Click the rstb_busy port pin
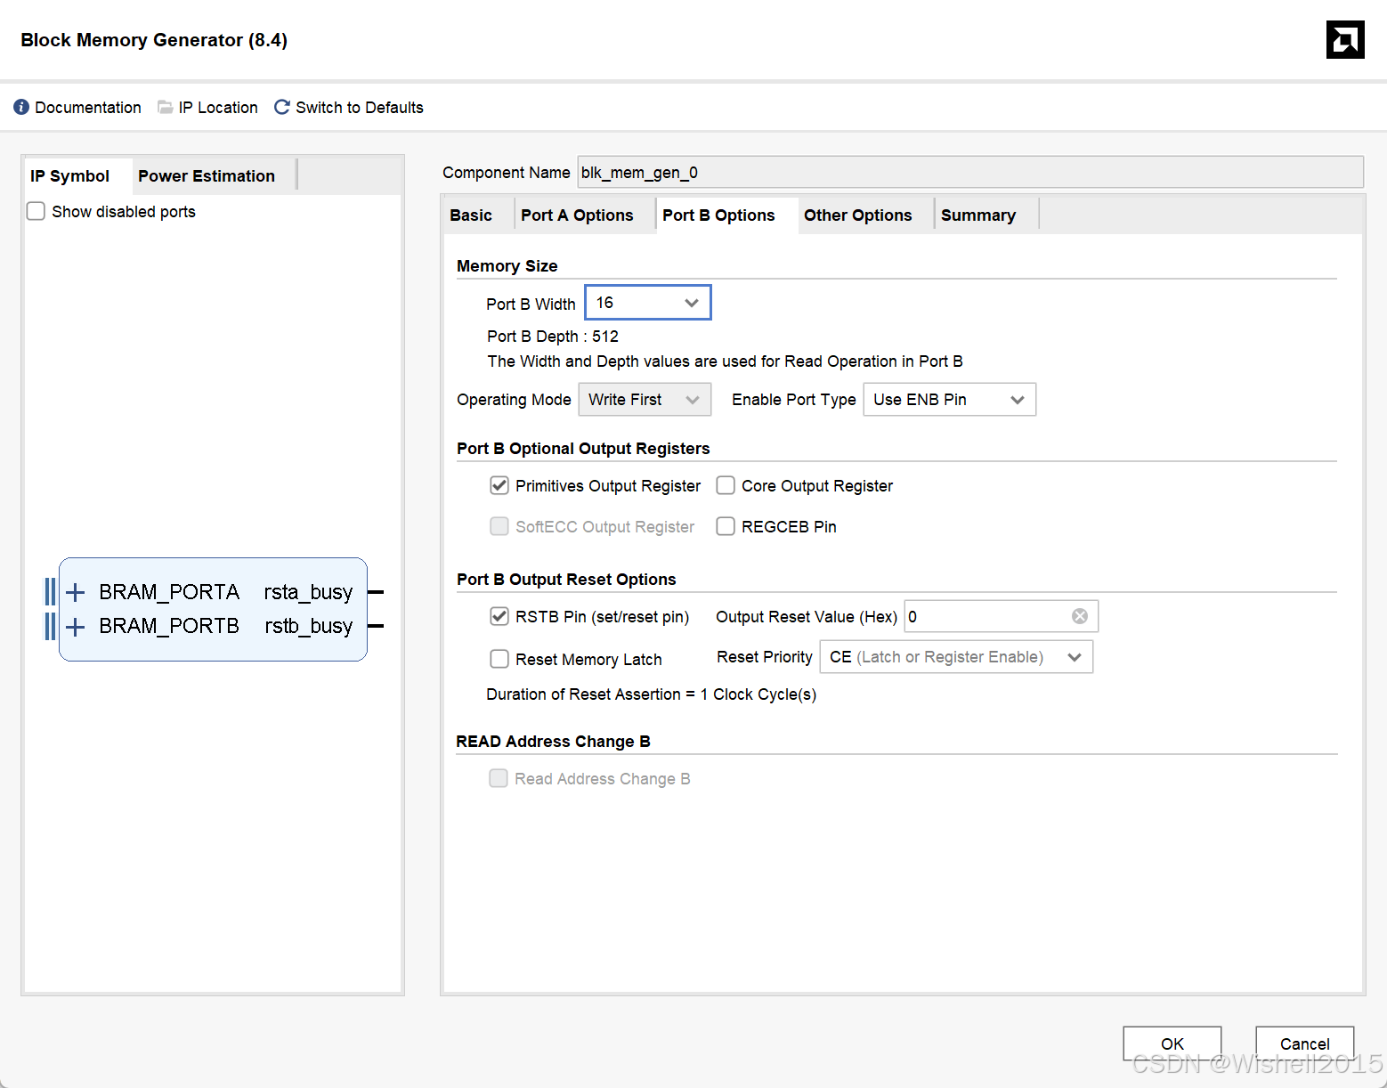This screenshot has width=1387, height=1088. tap(376, 626)
